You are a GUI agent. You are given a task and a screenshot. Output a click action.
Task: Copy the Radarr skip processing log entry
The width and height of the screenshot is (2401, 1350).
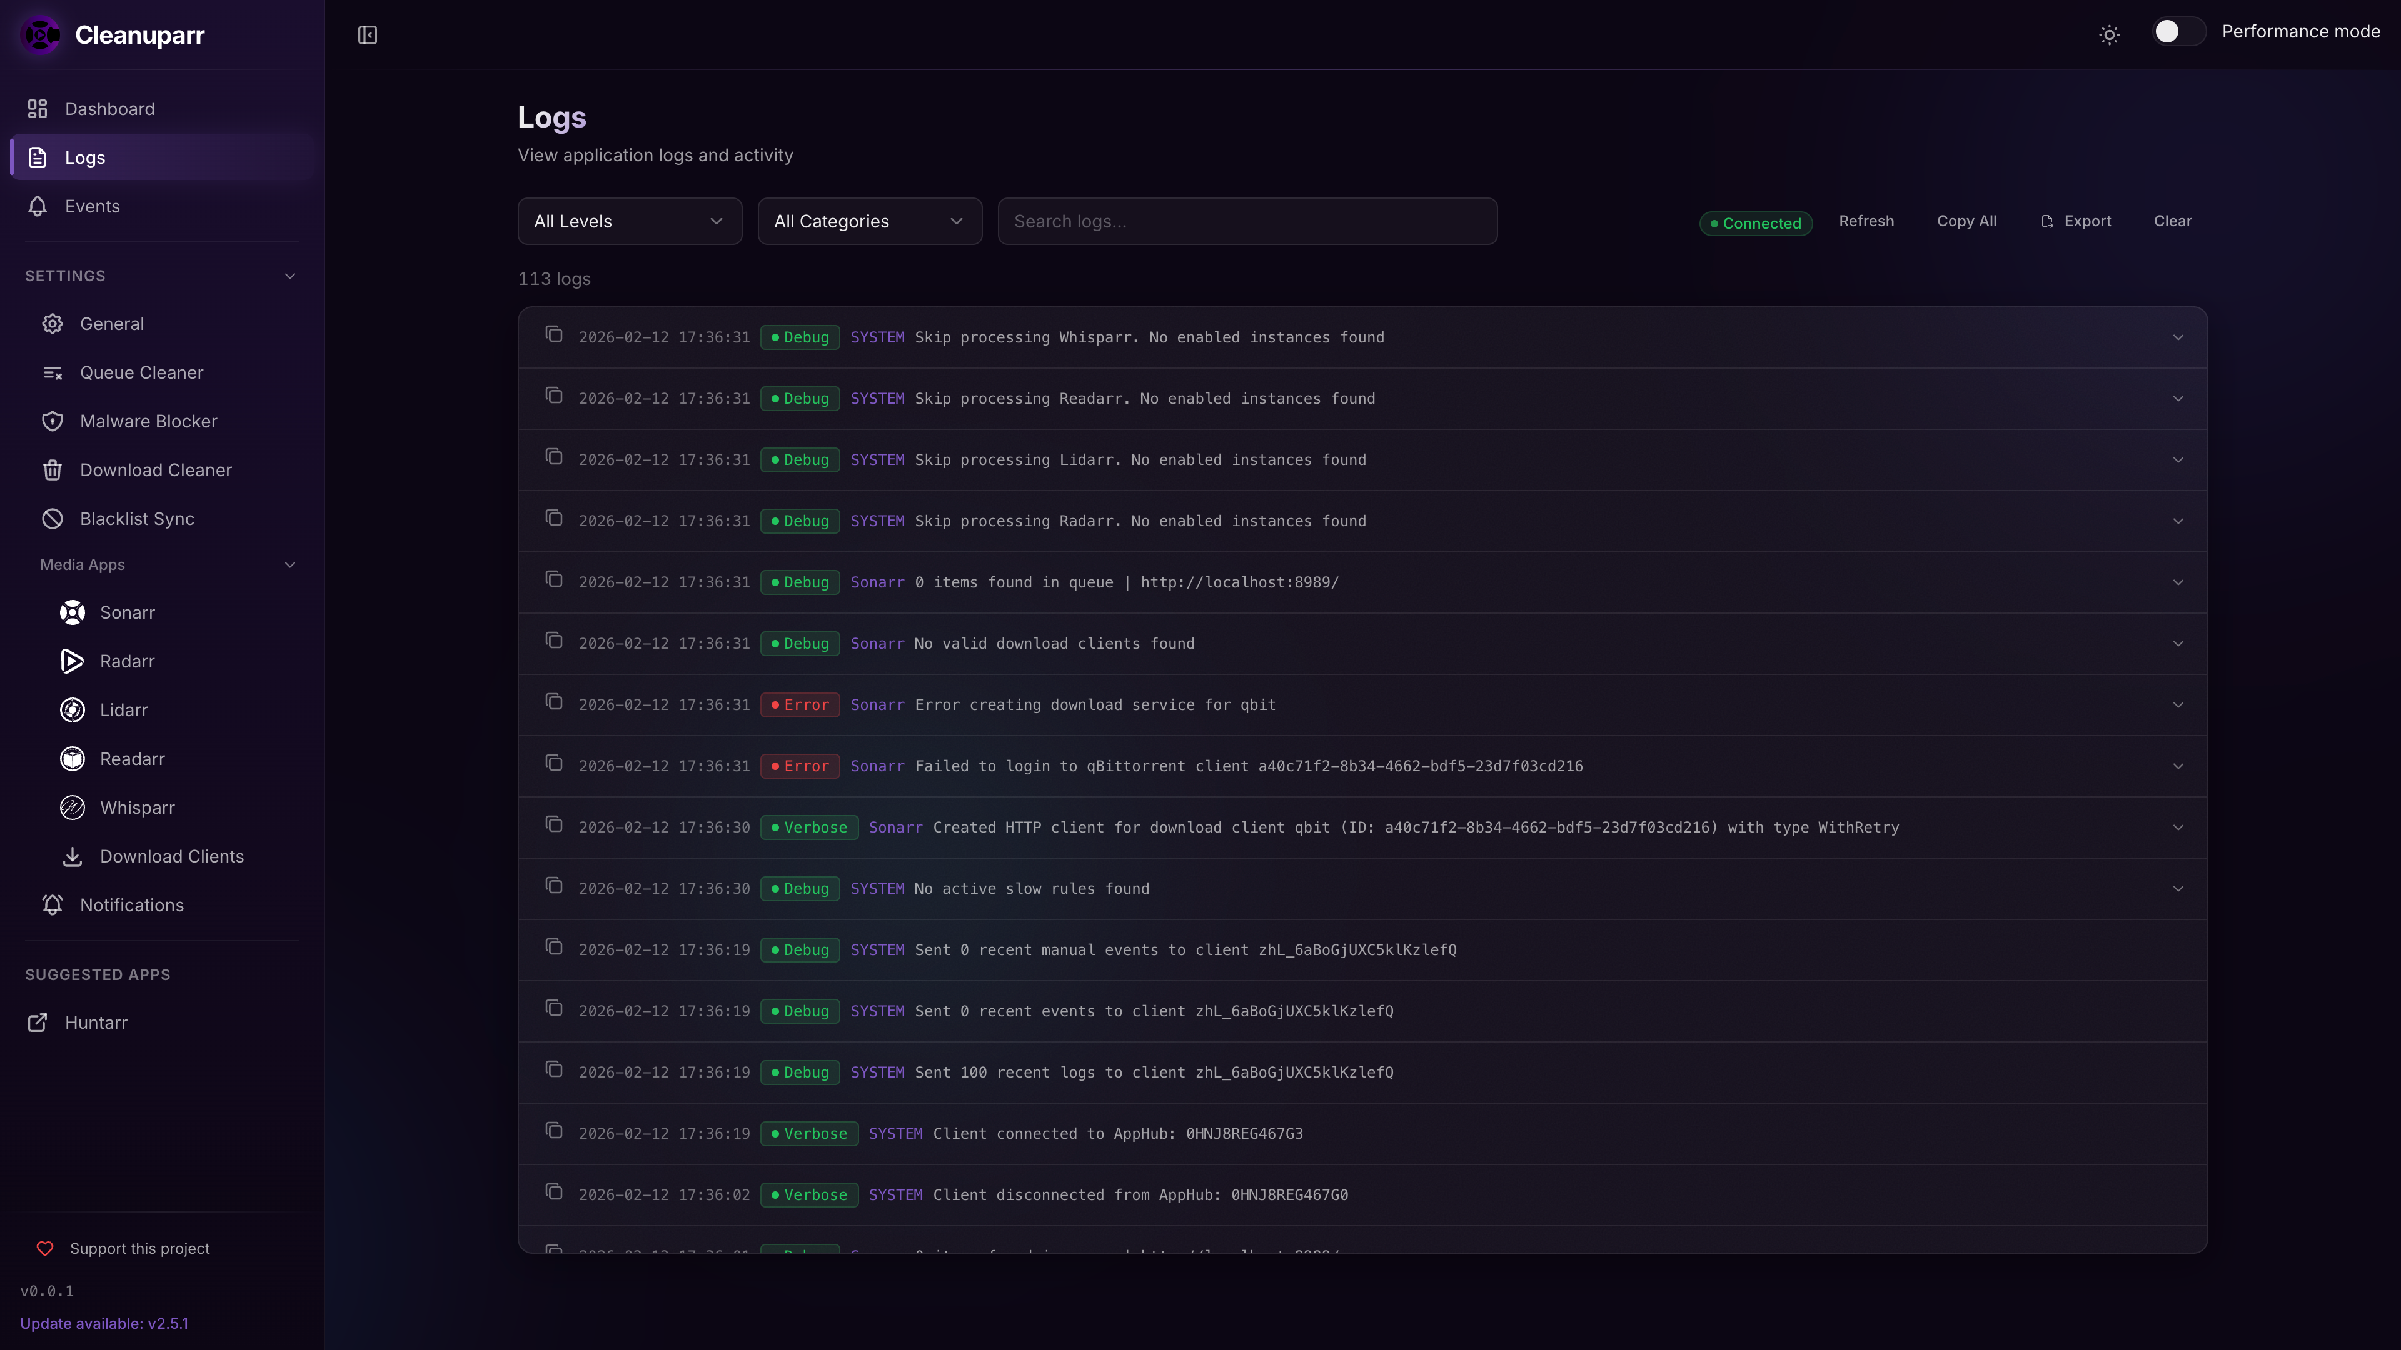pyautogui.click(x=553, y=517)
